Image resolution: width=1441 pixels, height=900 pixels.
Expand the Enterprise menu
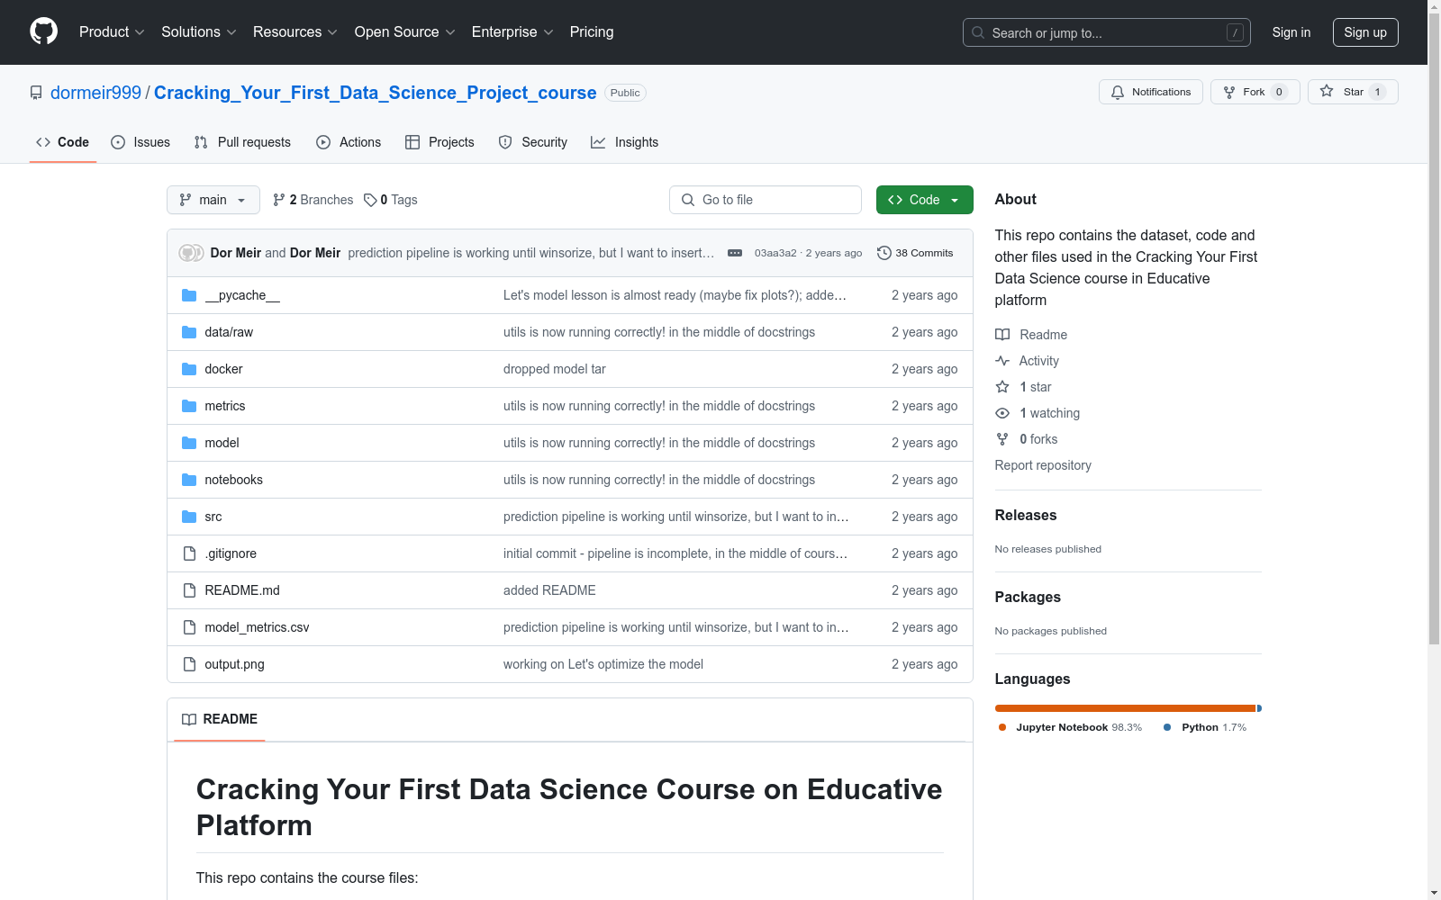click(x=512, y=31)
